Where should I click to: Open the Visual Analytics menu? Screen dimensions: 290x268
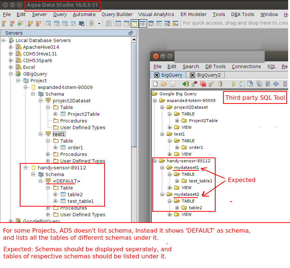point(156,15)
